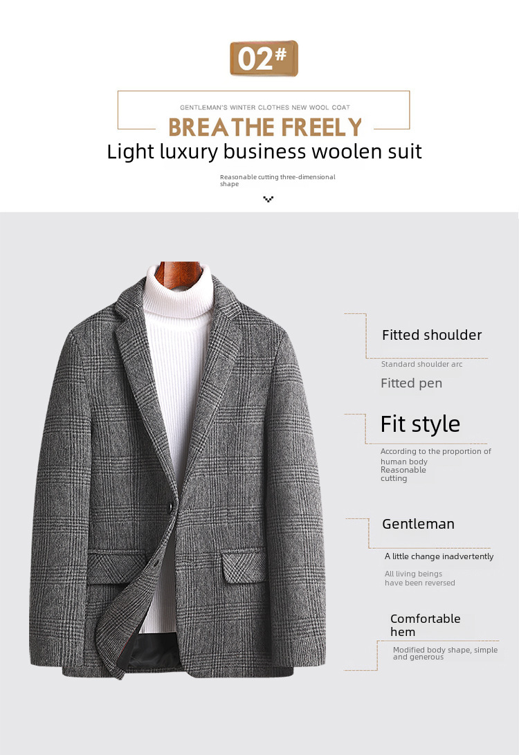Click A little change inadvertently text
The image size is (519, 755).
pos(439,556)
